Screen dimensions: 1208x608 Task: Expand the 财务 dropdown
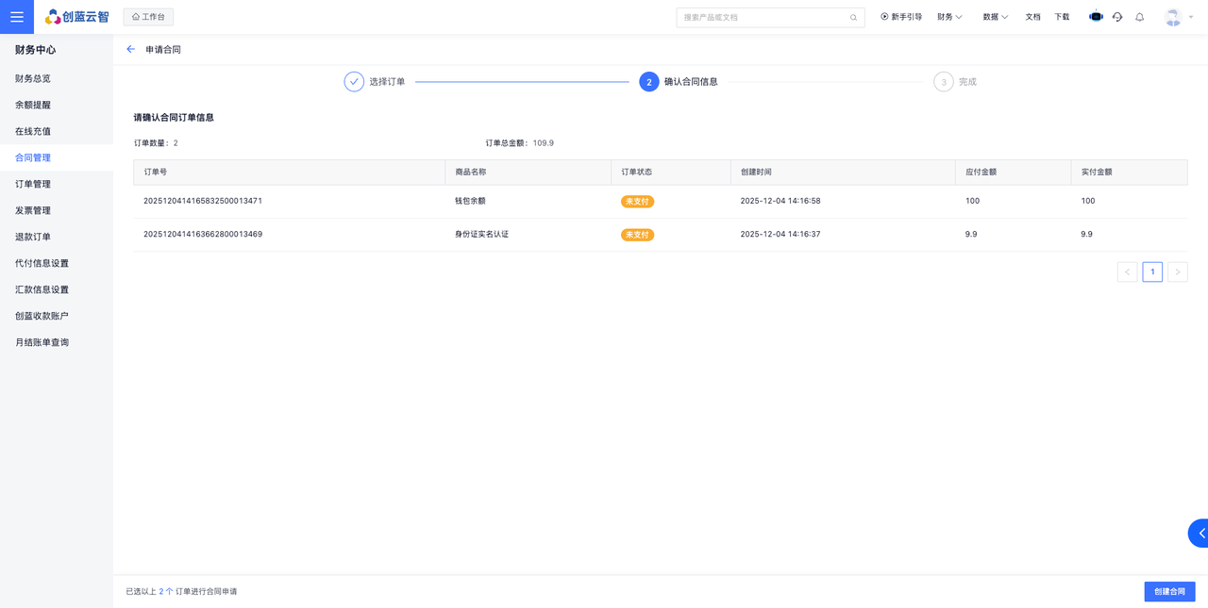(949, 17)
